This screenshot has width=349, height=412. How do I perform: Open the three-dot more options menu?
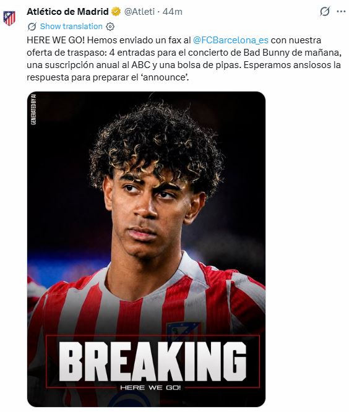(341, 12)
